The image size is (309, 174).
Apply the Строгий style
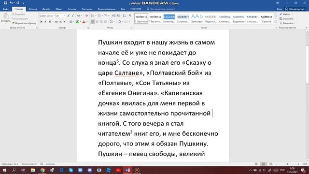[x=267, y=18]
